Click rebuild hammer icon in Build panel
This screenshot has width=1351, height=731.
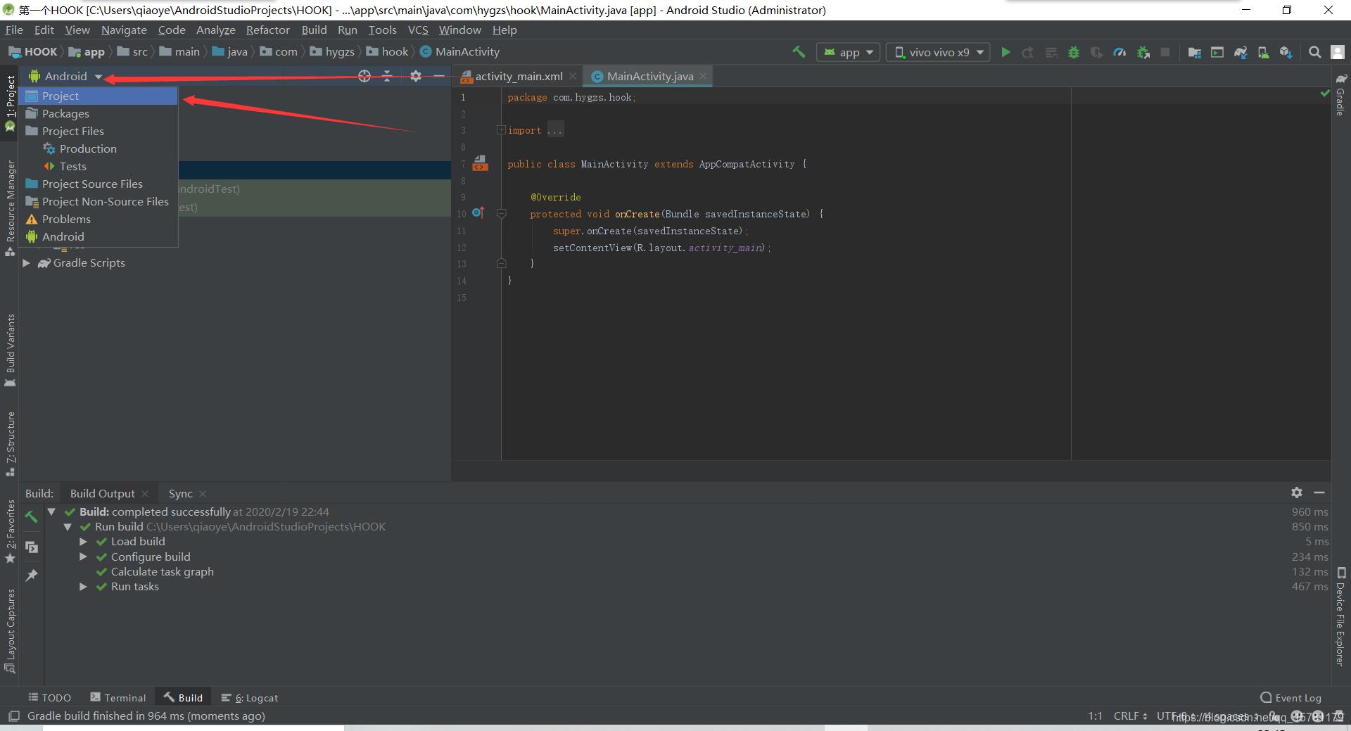[x=32, y=516]
